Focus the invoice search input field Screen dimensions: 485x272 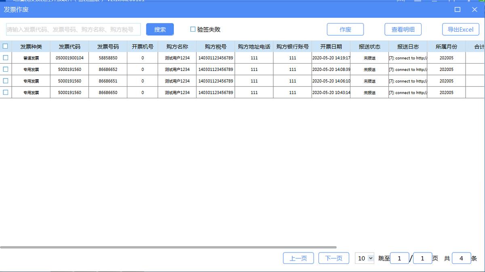pyautogui.click(x=73, y=29)
